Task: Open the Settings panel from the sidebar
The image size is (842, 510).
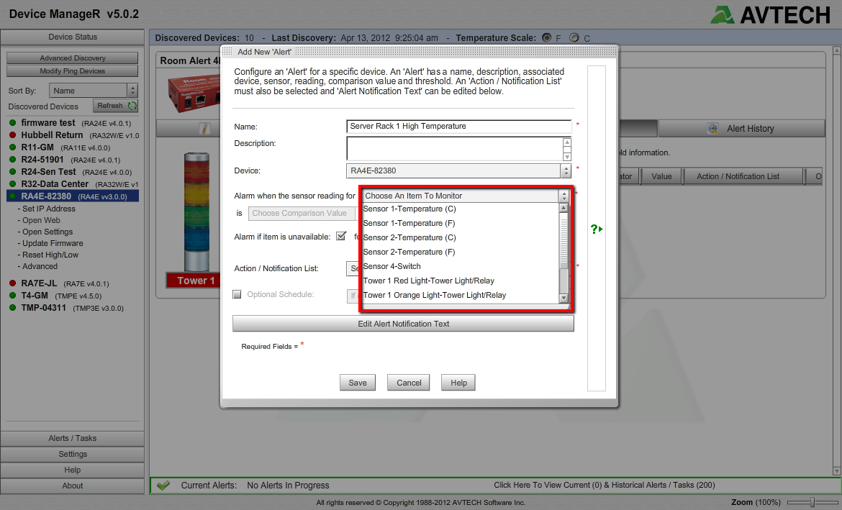Action: click(72, 453)
